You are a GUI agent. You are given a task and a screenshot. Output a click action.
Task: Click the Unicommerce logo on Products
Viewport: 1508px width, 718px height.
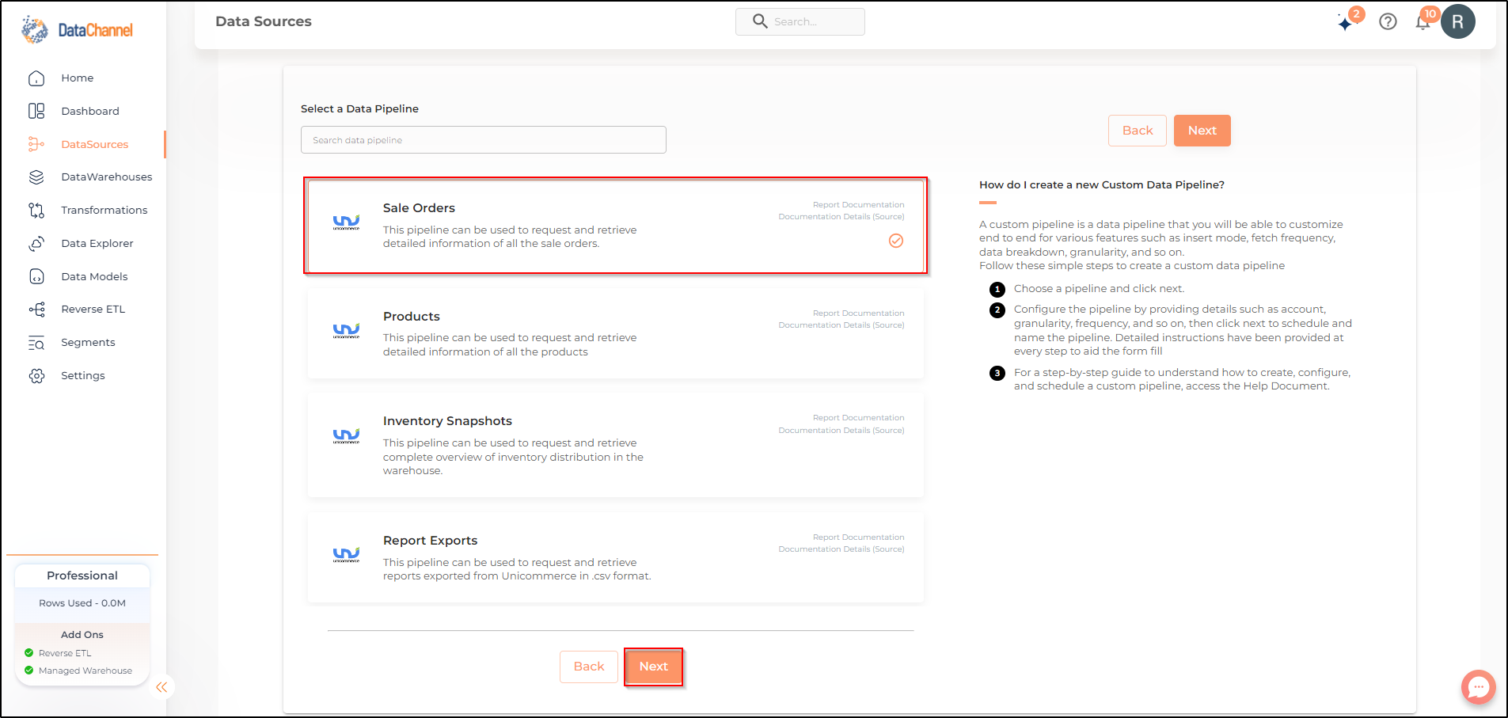tap(346, 331)
